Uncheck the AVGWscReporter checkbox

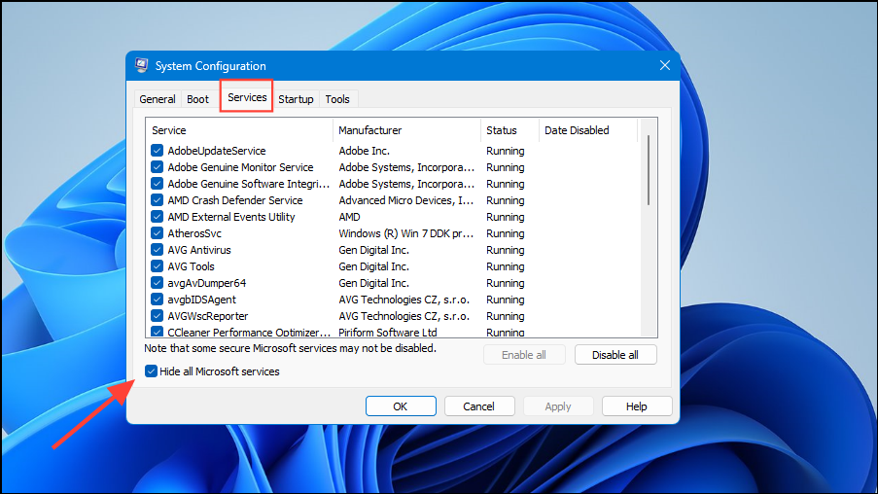click(x=157, y=316)
